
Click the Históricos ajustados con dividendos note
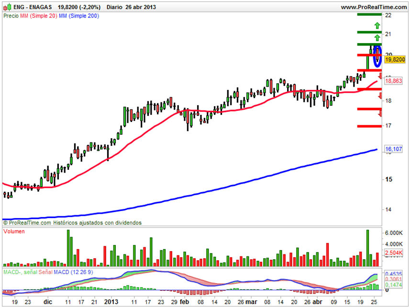click(97, 223)
